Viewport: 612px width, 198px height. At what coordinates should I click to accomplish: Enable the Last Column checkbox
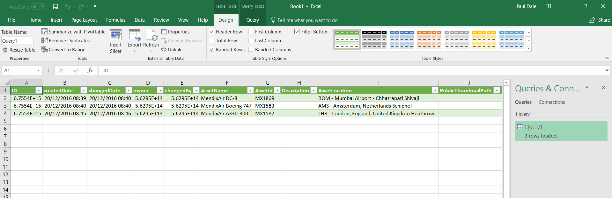[251, 40]
